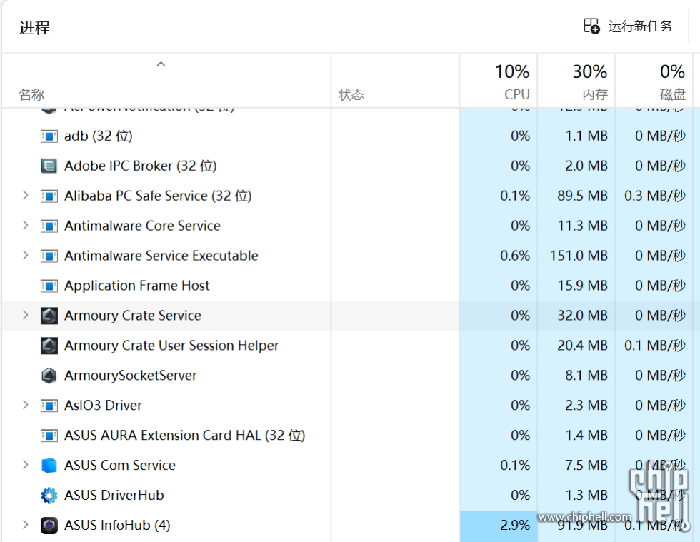
Task: Click 7.5 MB memory value
Action: [x=586, y=465]
